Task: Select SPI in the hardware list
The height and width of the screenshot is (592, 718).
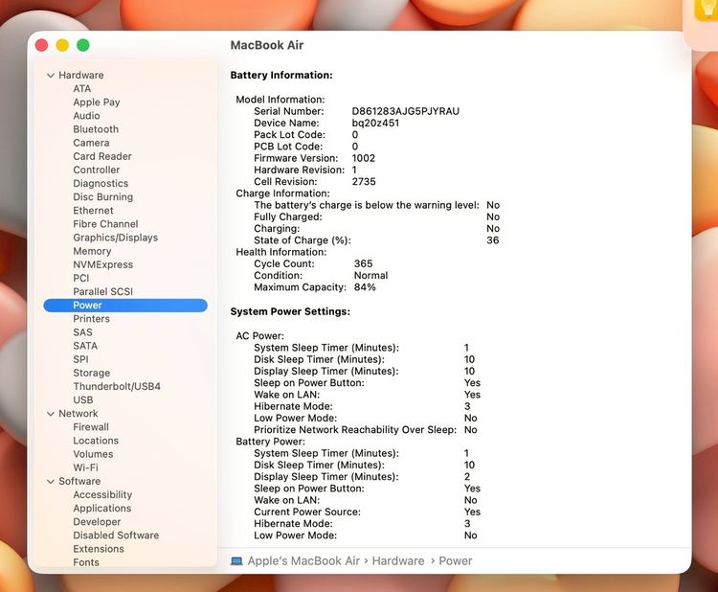Action: [x=80, y=359]
